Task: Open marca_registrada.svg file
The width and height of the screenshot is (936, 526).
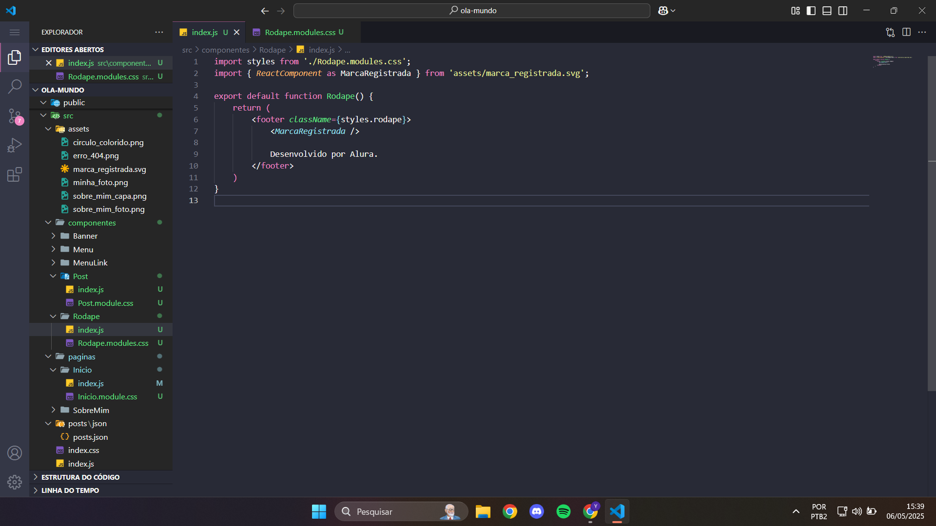Action: (x=101, y=169)
